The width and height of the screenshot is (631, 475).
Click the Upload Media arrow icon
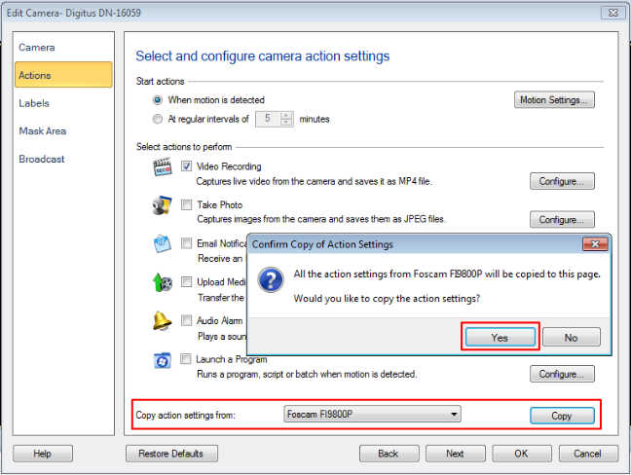pyautogui.click(x=163, y=283)
